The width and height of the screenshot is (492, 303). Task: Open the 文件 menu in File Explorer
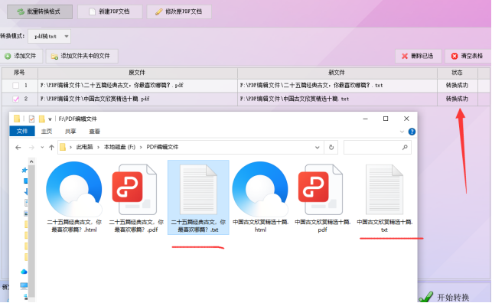click(x=22, y=131)
